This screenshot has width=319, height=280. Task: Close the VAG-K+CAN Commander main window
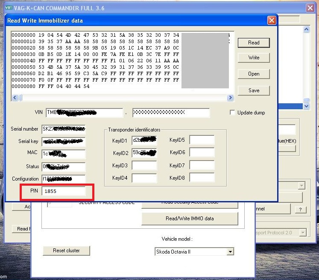pyautogui.click(x=310, y=8)
